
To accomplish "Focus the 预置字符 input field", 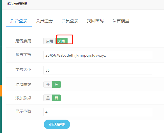I will click(98, 55).
